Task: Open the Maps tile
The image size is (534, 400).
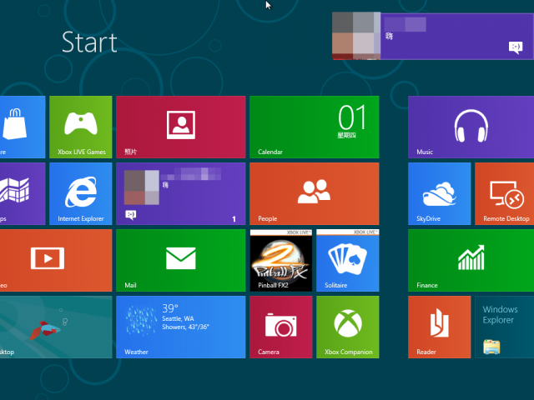Action: pyautogui.click(x=23, y=193)
